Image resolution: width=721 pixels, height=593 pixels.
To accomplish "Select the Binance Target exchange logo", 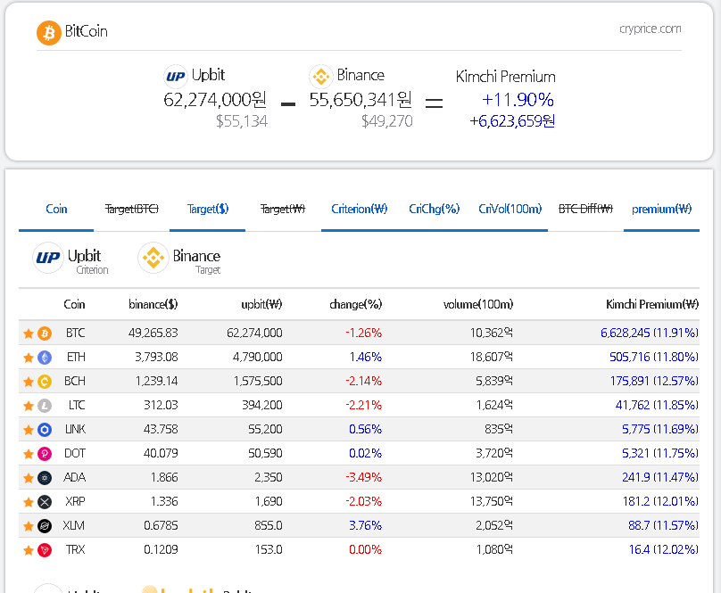I will [x=153, y=258].
